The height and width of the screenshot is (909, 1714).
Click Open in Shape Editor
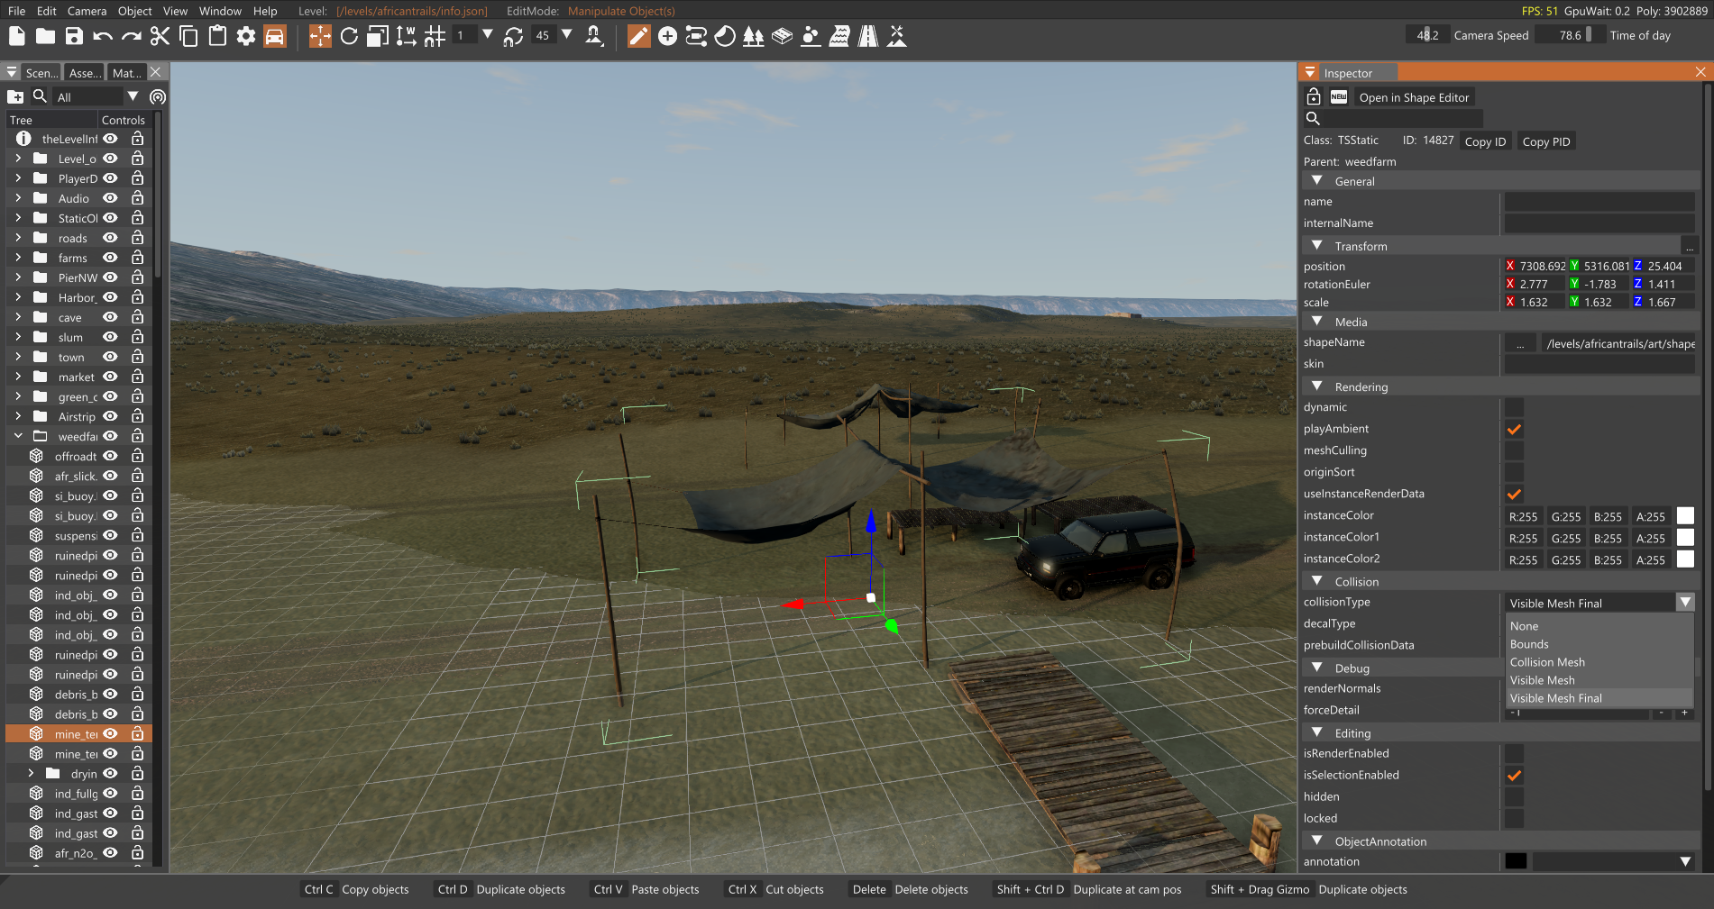coord(1414,97)
